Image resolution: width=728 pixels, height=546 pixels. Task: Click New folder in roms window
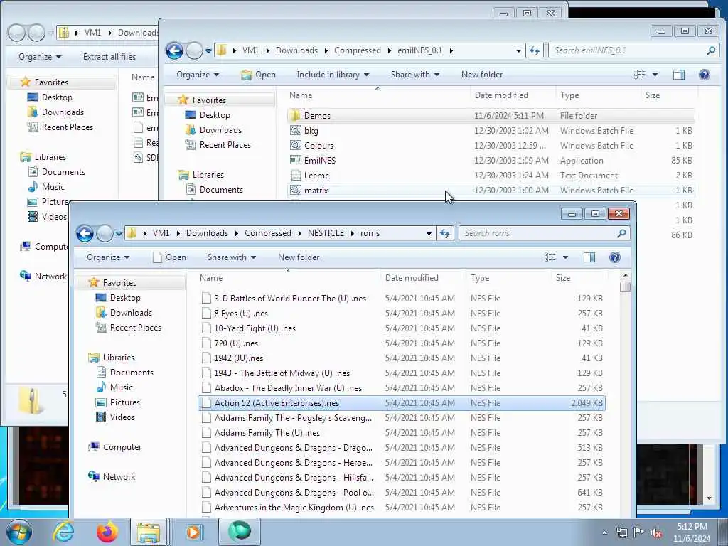299,257
